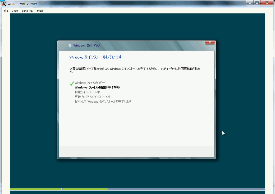Click the paragraph starting '必要な情報はすべて集まりました'
The image size is (275, 194).
point(135,70)
